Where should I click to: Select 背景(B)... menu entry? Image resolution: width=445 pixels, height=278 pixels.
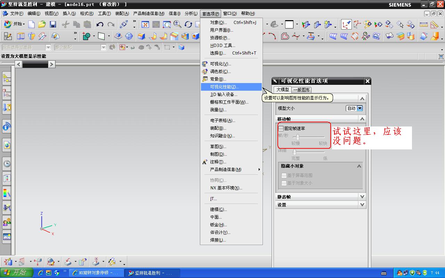[x=231, y=79]
